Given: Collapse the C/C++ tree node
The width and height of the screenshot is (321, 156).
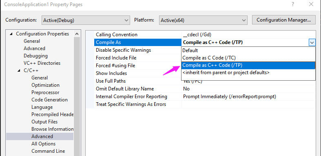Looking at the screenshot, I should coord(19,71).
